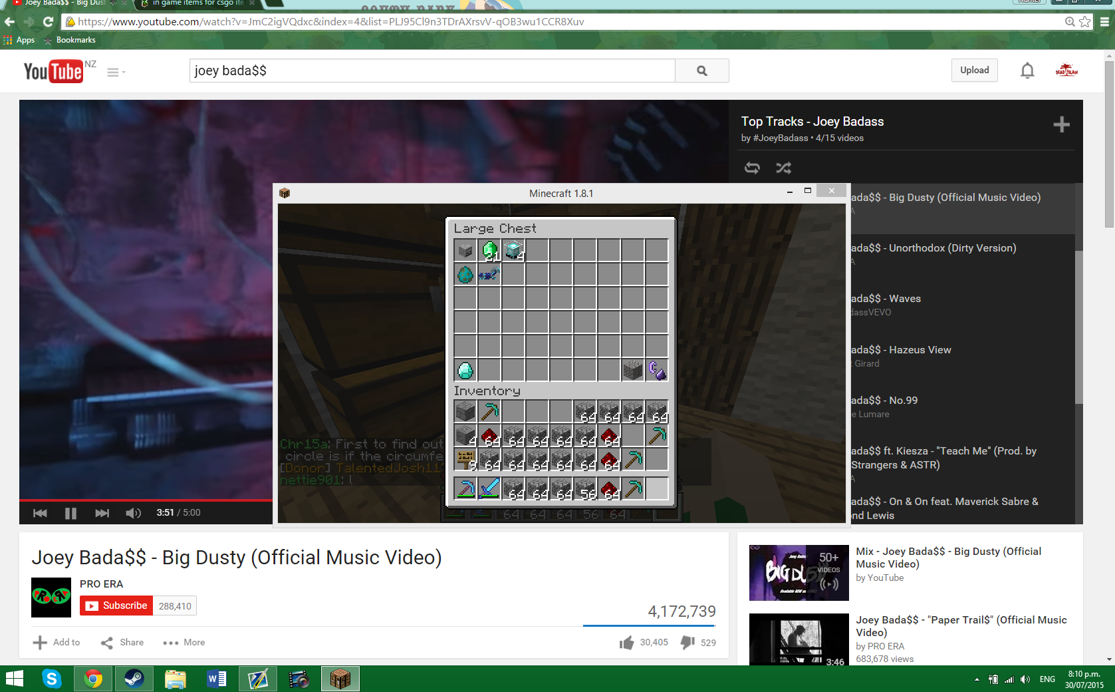Launch Word from the taskbar
Image resolution: width=1115 pixels, height=692 pixels.
tap(216, 679)
